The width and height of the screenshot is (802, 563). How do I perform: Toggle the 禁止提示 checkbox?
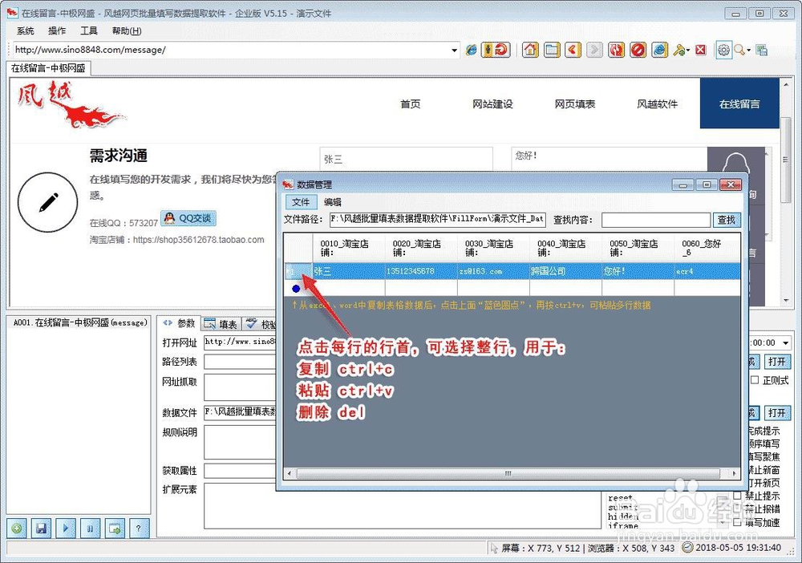pyautogui.click(x=737, y=496)
